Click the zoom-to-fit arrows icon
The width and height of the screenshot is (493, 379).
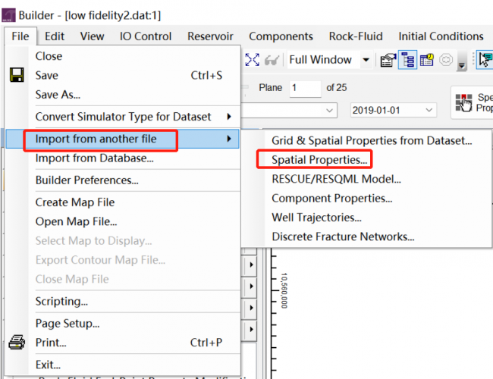coord(253,60)
